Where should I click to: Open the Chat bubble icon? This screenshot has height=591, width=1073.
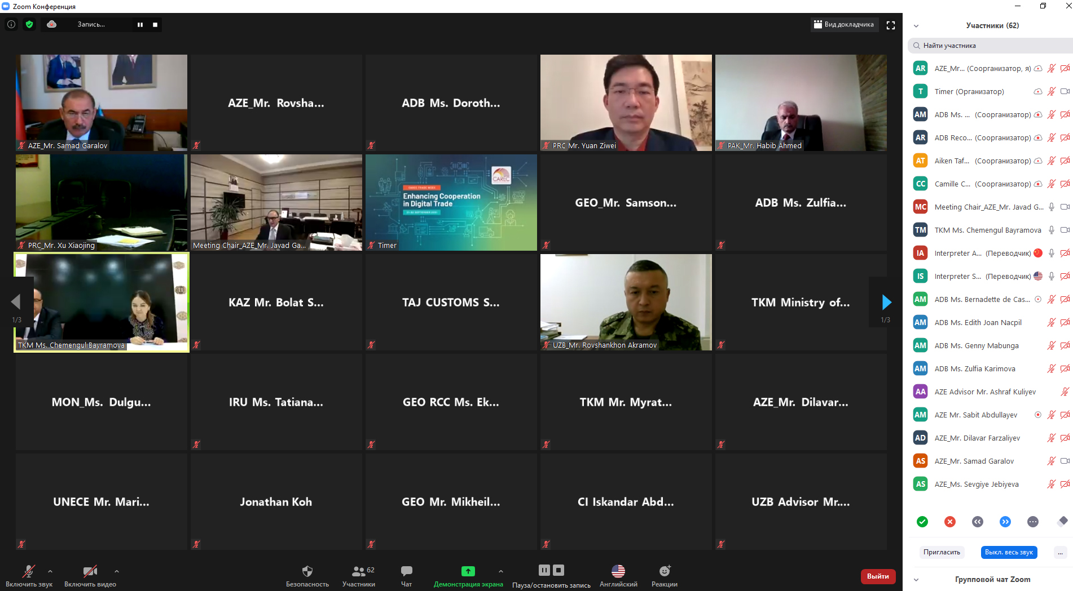tap(406, 572)
